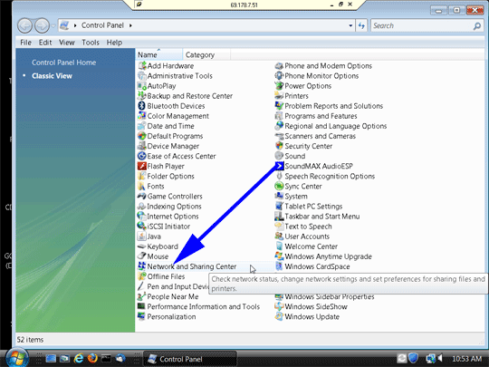Screen dimensions: 489x367
Task: Open Administrative Tools icon
Action: 142,76
